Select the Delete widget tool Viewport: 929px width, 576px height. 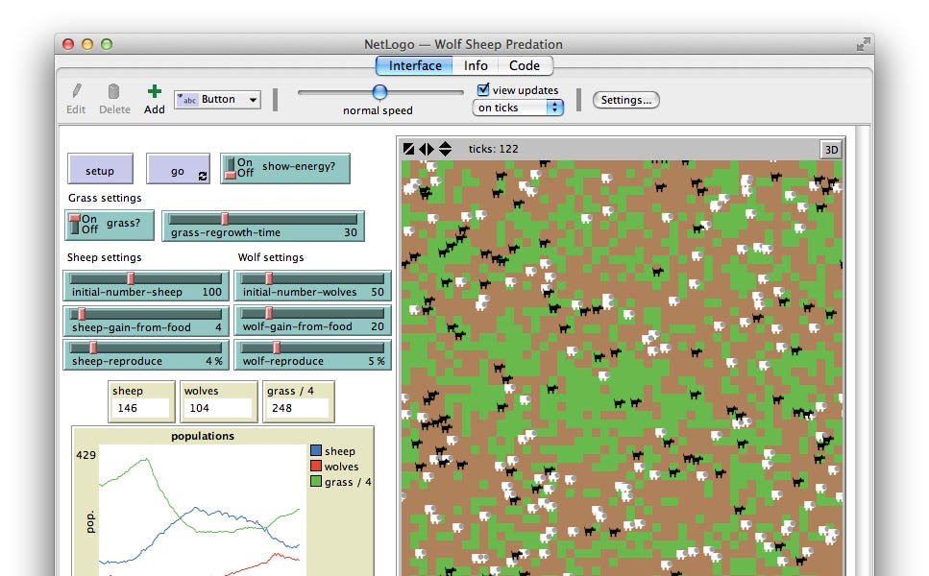point(114,96)
